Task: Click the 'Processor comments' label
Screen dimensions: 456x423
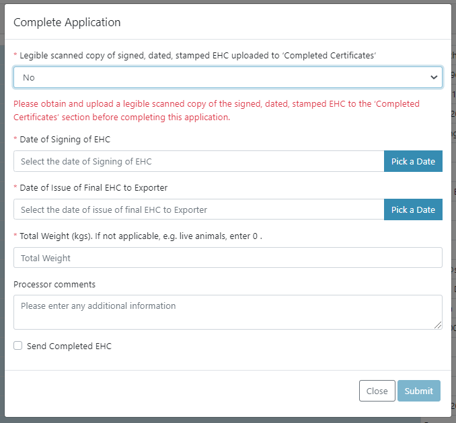Action: pyautogui.click(x=54, y=284)
